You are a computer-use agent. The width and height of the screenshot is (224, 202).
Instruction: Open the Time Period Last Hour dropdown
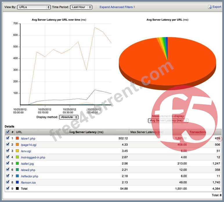pos(81,7)
